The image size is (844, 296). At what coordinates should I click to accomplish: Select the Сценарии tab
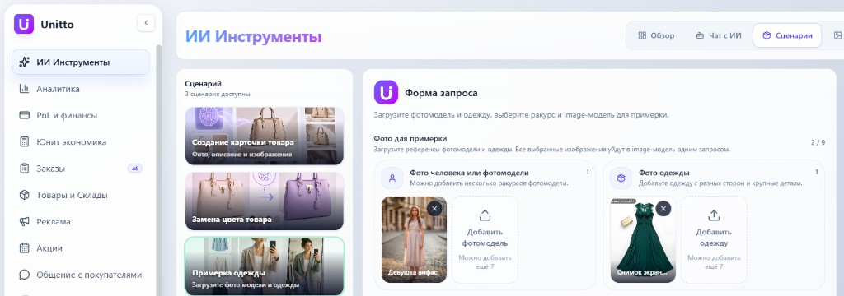tap(787, 35)
